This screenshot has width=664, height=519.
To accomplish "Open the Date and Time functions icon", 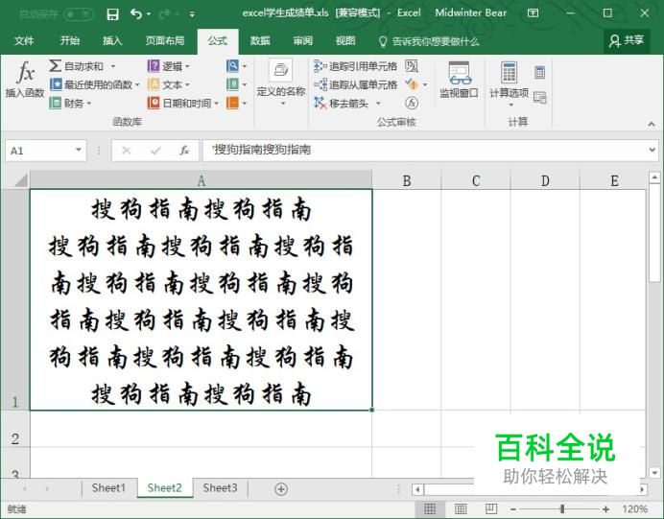I will coord(154,103).
